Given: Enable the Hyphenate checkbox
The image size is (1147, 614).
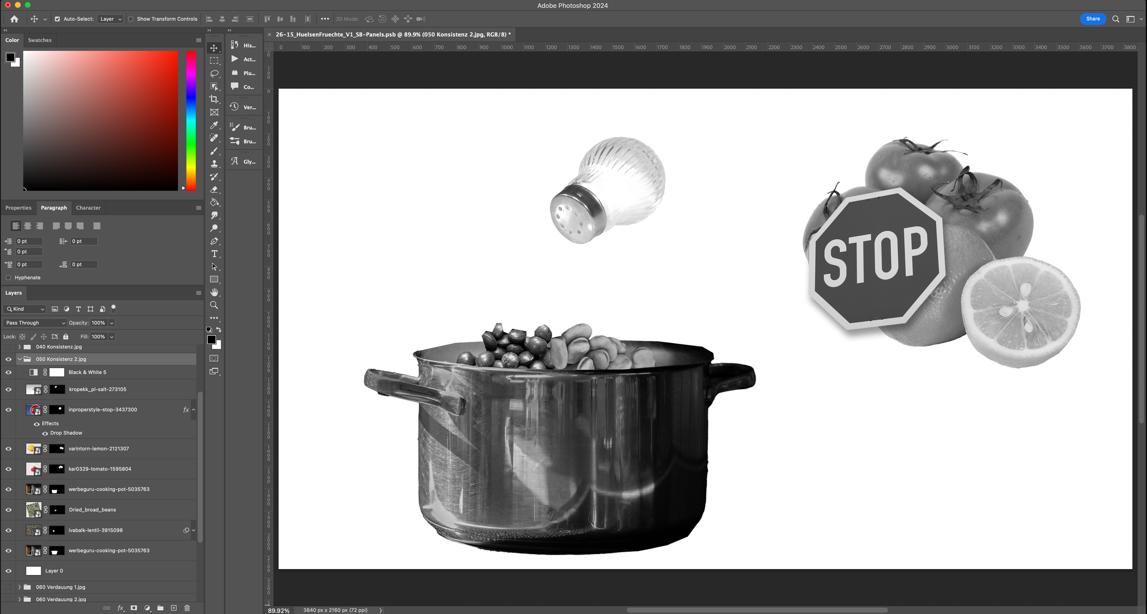Looking at the screenshot, I should pos(8,278).
